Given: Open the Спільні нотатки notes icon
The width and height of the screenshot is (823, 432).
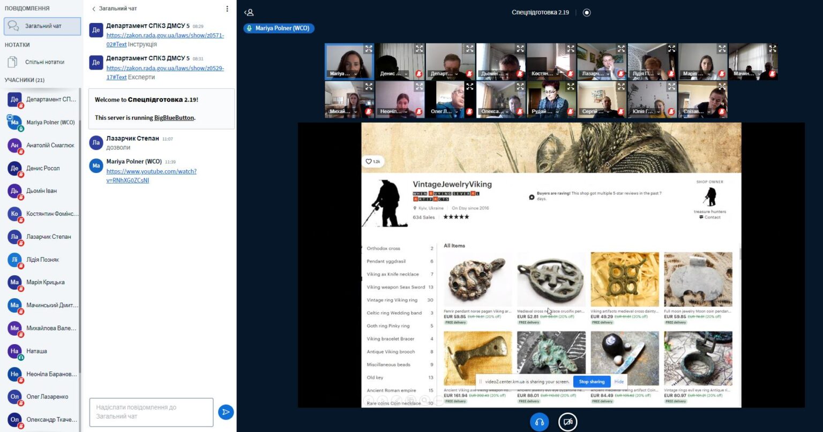Looking at the screenshot, I should point(12,62).
